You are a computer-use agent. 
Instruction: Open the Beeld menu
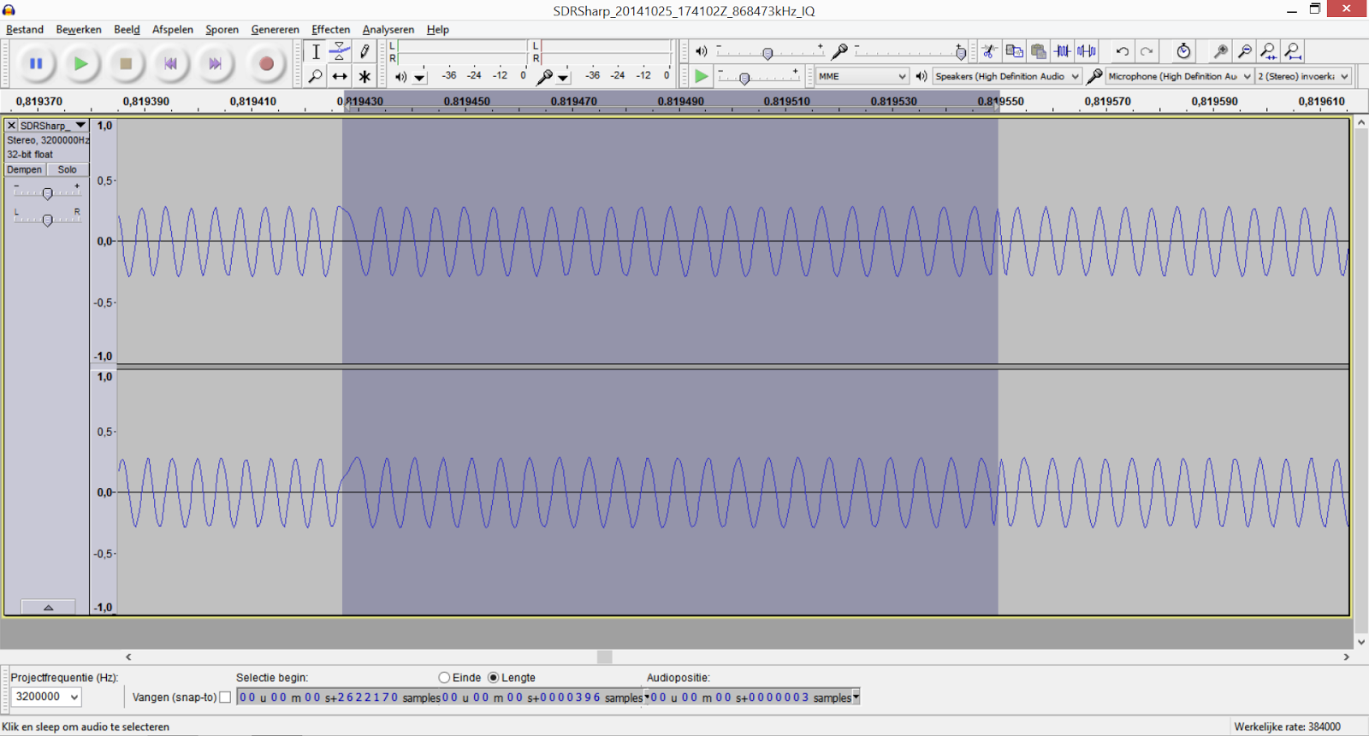pos(127,29)
